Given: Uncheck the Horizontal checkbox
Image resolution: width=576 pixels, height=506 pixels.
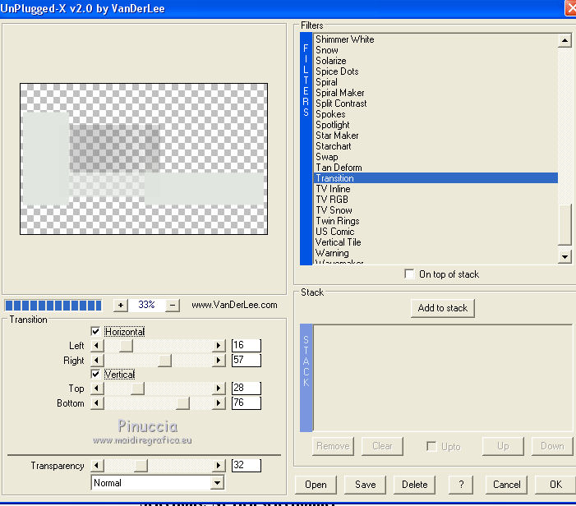Looking at the screenshot, I should 96,332.
